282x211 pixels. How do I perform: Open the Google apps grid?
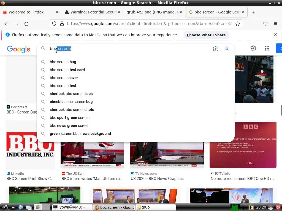pos(267,48)
